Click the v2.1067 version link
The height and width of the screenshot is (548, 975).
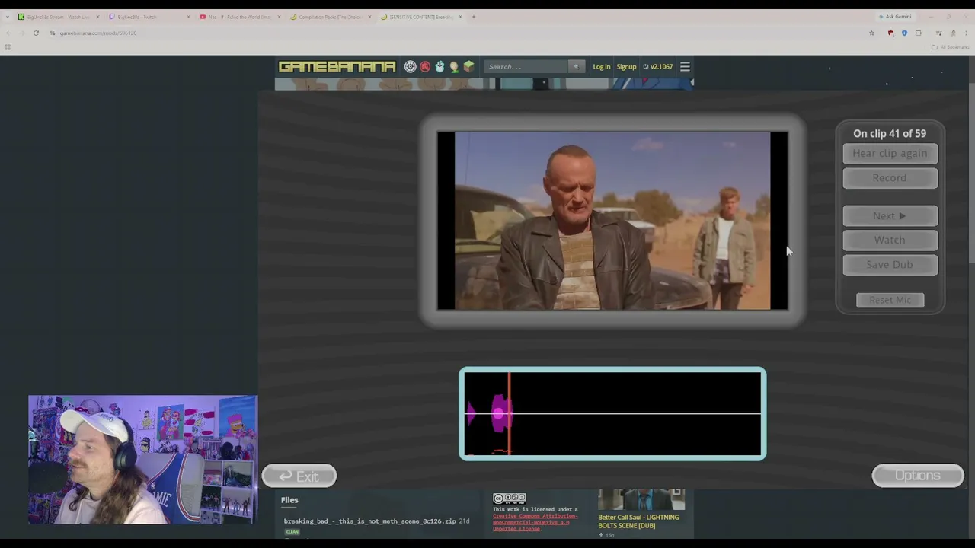pos(658,67)
